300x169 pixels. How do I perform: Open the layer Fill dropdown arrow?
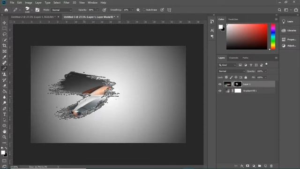pos(265,77)
